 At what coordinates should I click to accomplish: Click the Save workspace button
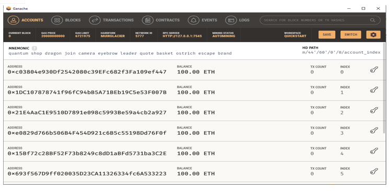tap(327, 35)
